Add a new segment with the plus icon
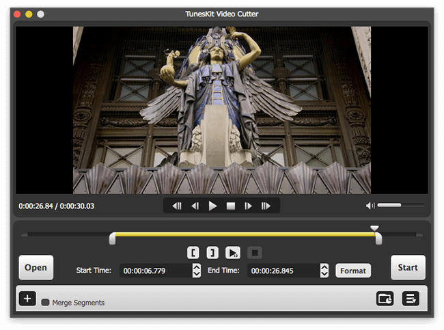 click(x=27, y=299)
